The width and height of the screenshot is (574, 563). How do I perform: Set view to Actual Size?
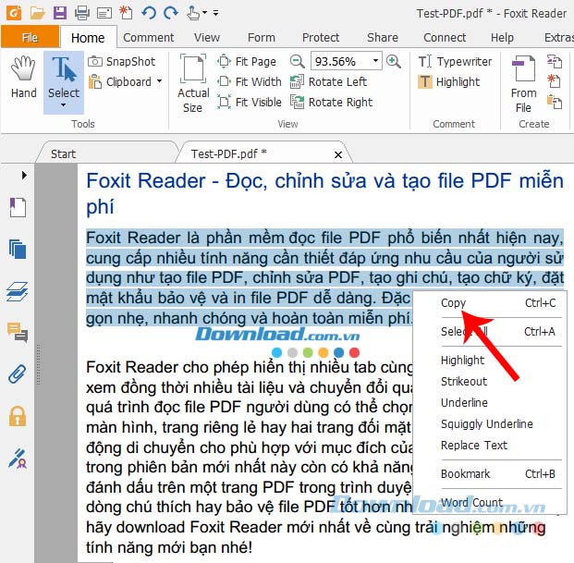click(x=193, y=83)
